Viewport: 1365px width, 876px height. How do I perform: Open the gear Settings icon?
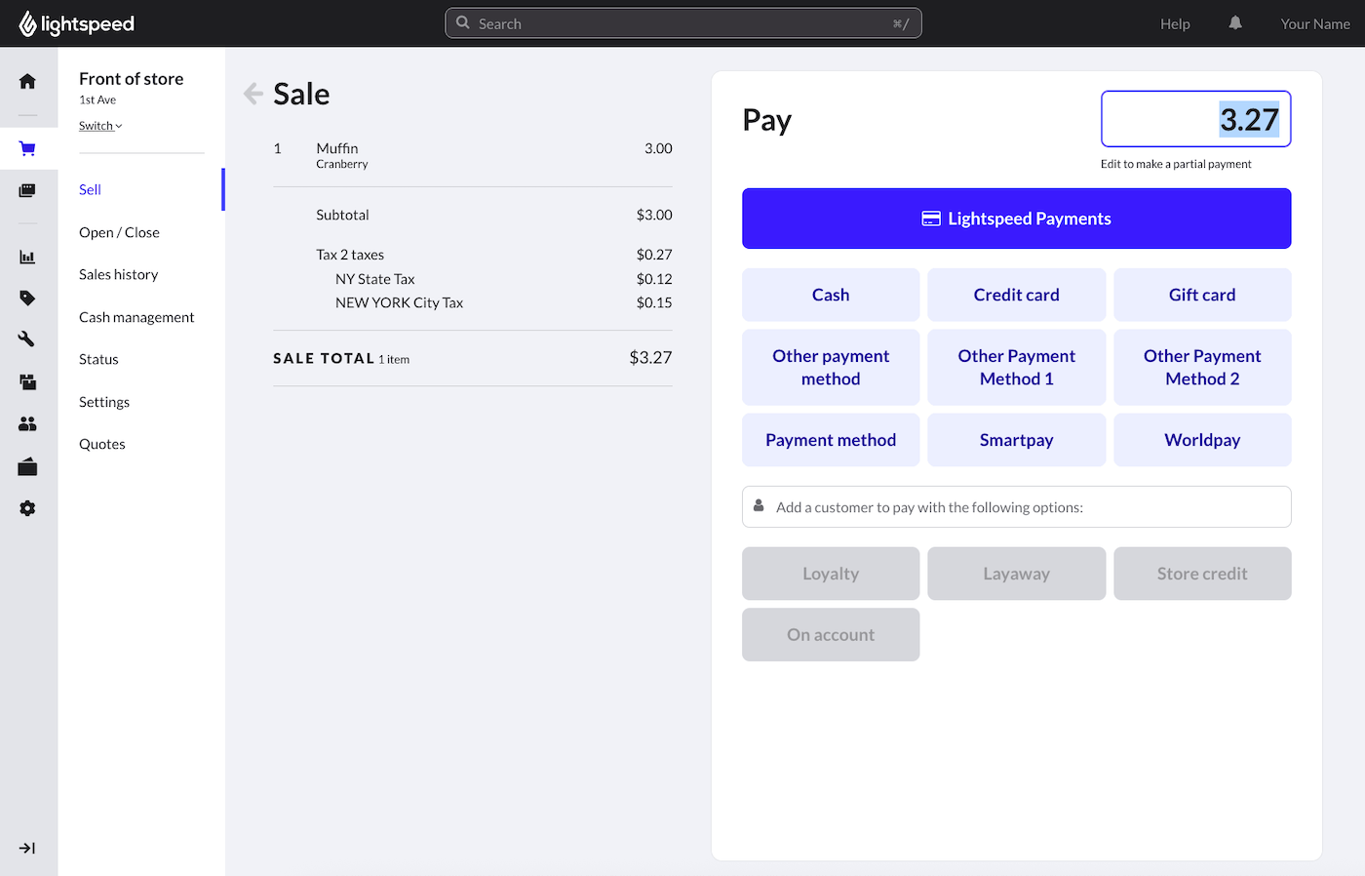coord(27,508)
